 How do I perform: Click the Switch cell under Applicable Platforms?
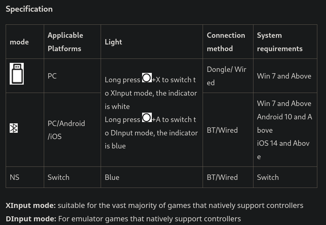59,177
